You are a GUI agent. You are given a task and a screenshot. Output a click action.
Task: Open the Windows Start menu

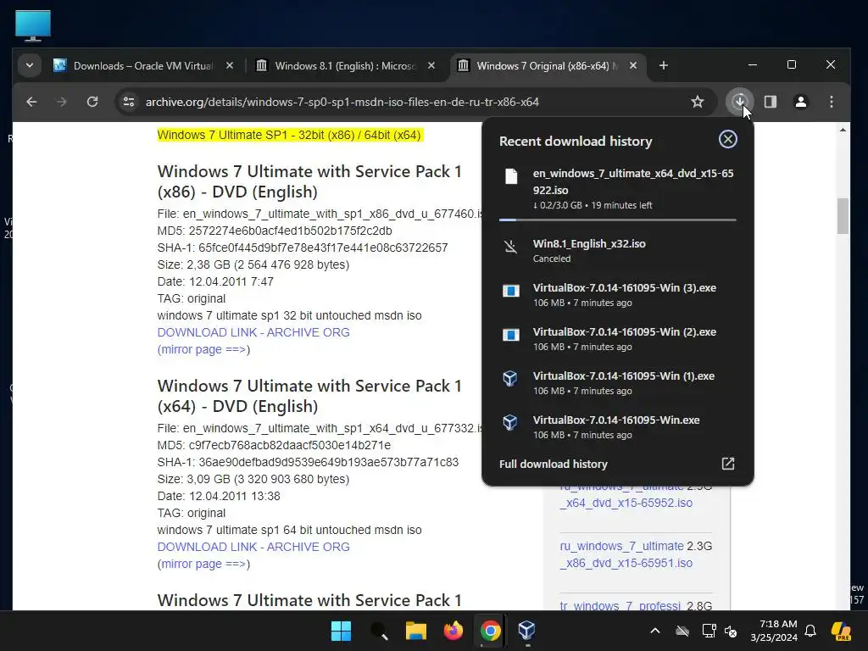click(341, 631)
